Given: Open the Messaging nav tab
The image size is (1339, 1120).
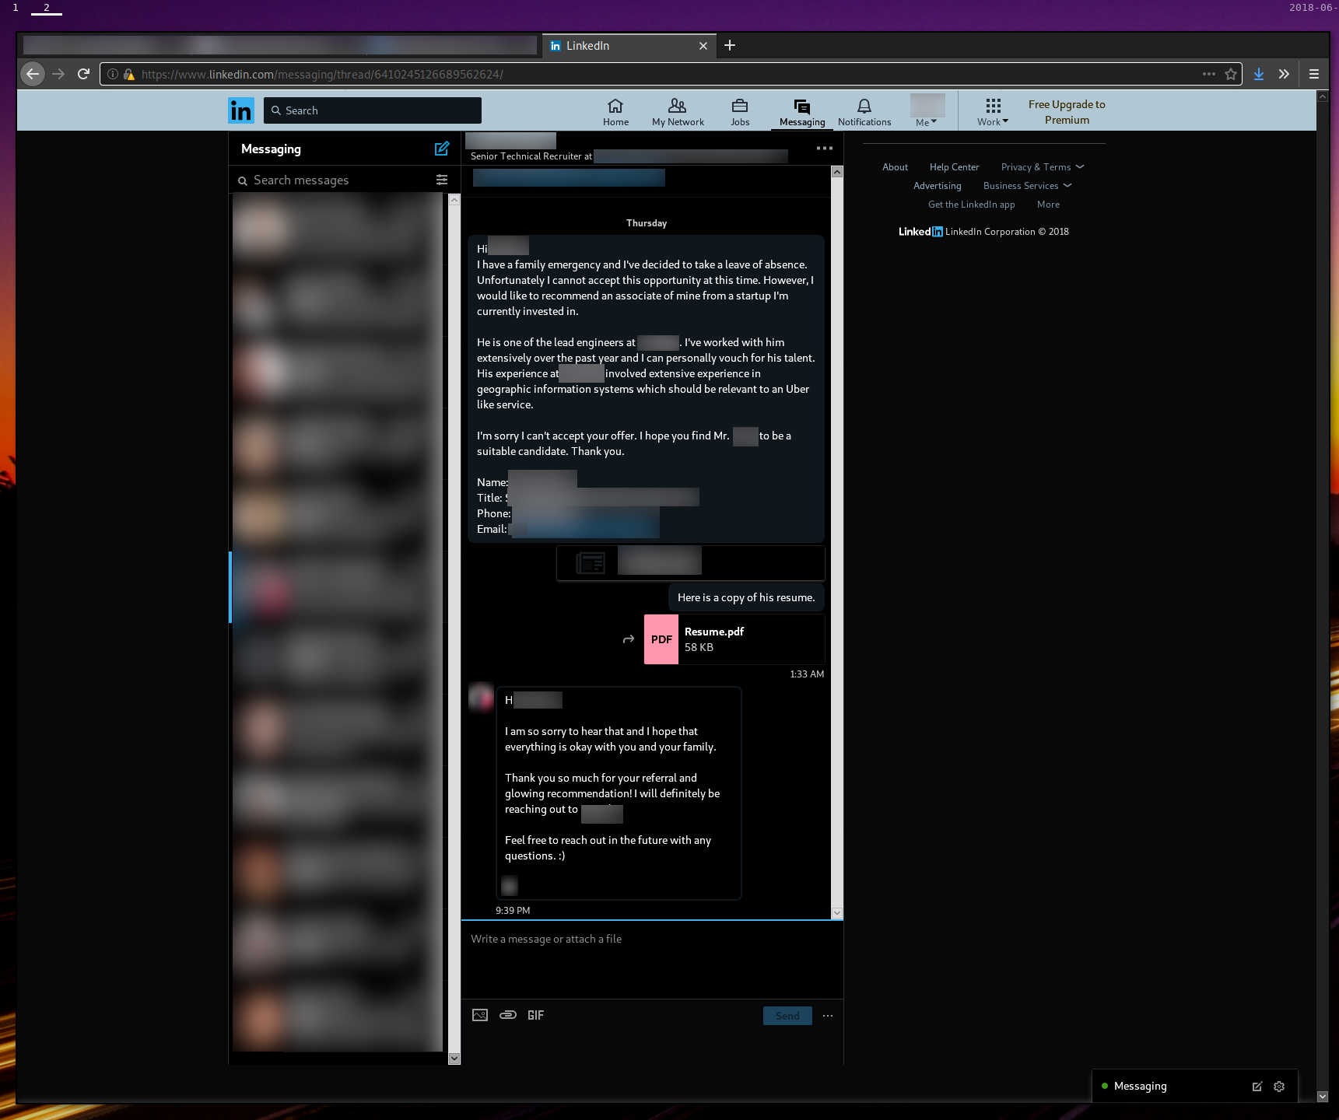Looking at the screenshot, I should point(802,112).
